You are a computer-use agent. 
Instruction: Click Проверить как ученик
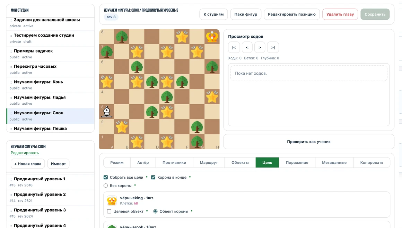309,142
